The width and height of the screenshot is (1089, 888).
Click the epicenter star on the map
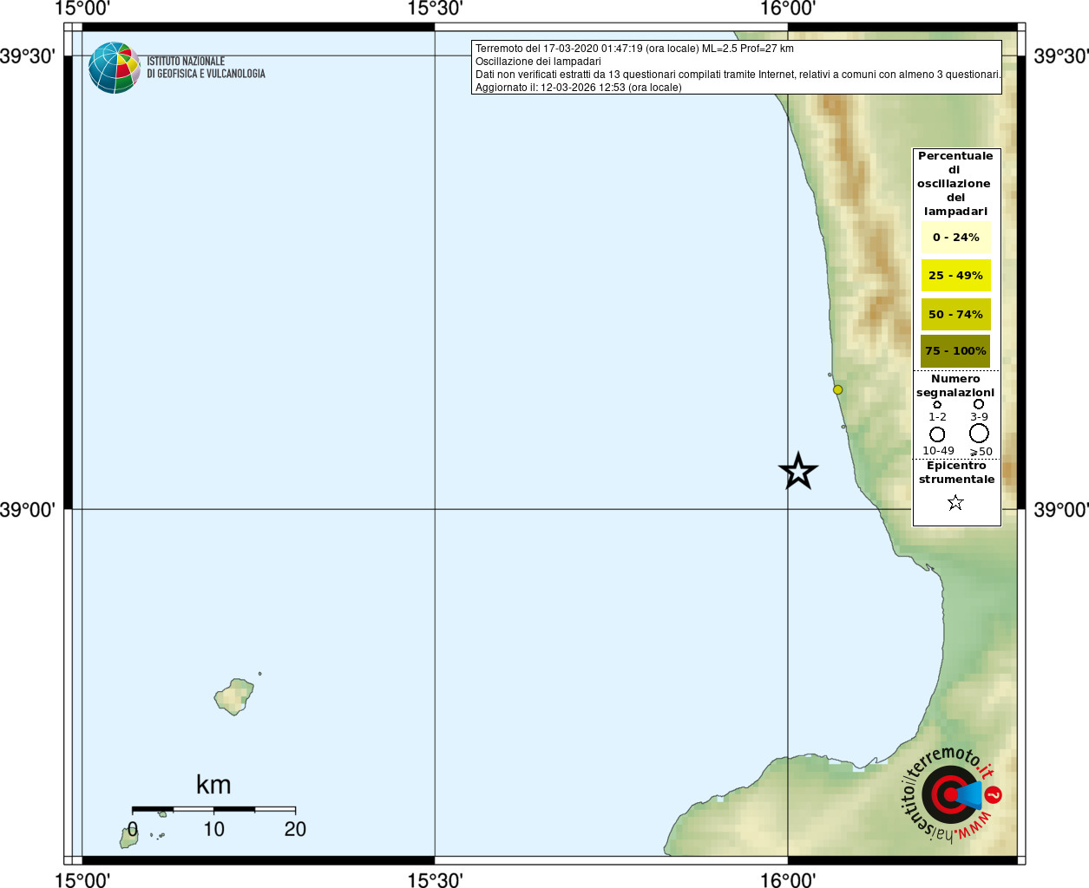798,471
